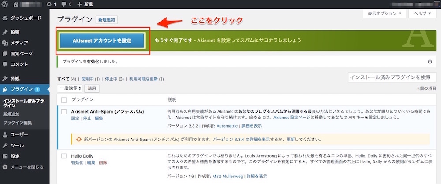Viewport: 441px width, 184px height.
Task: Check the Akismet Anti-Spam checkbox
Action: [64, 112]
